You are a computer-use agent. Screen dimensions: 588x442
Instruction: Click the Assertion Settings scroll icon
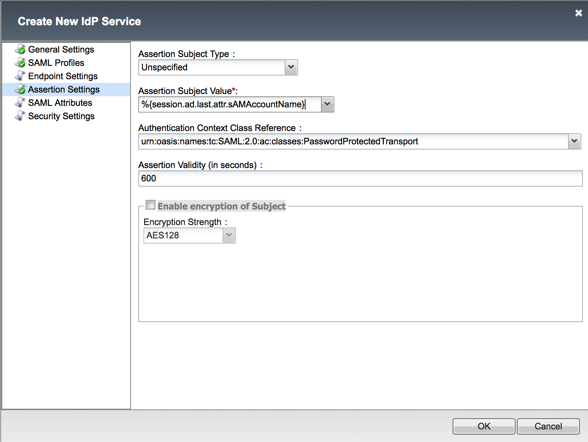(x=20, y=89)
